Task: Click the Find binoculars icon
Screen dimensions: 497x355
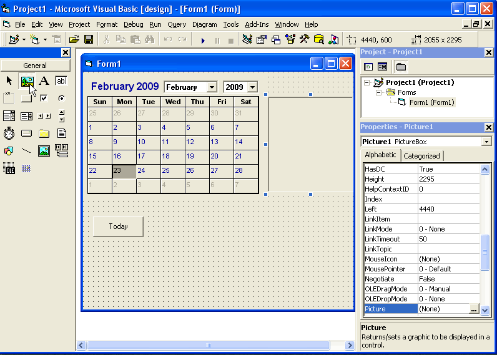Action: point(149,39)
